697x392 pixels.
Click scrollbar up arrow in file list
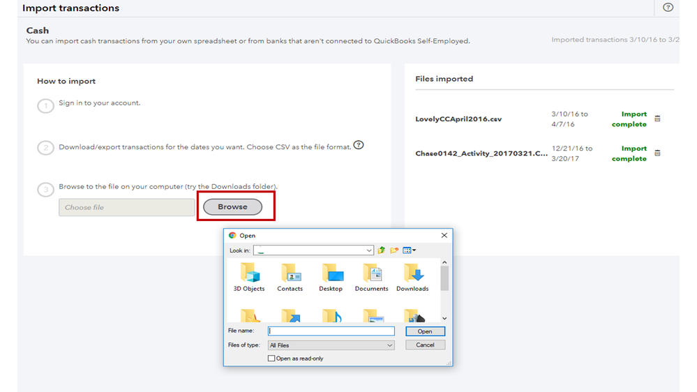click(444, 262)
